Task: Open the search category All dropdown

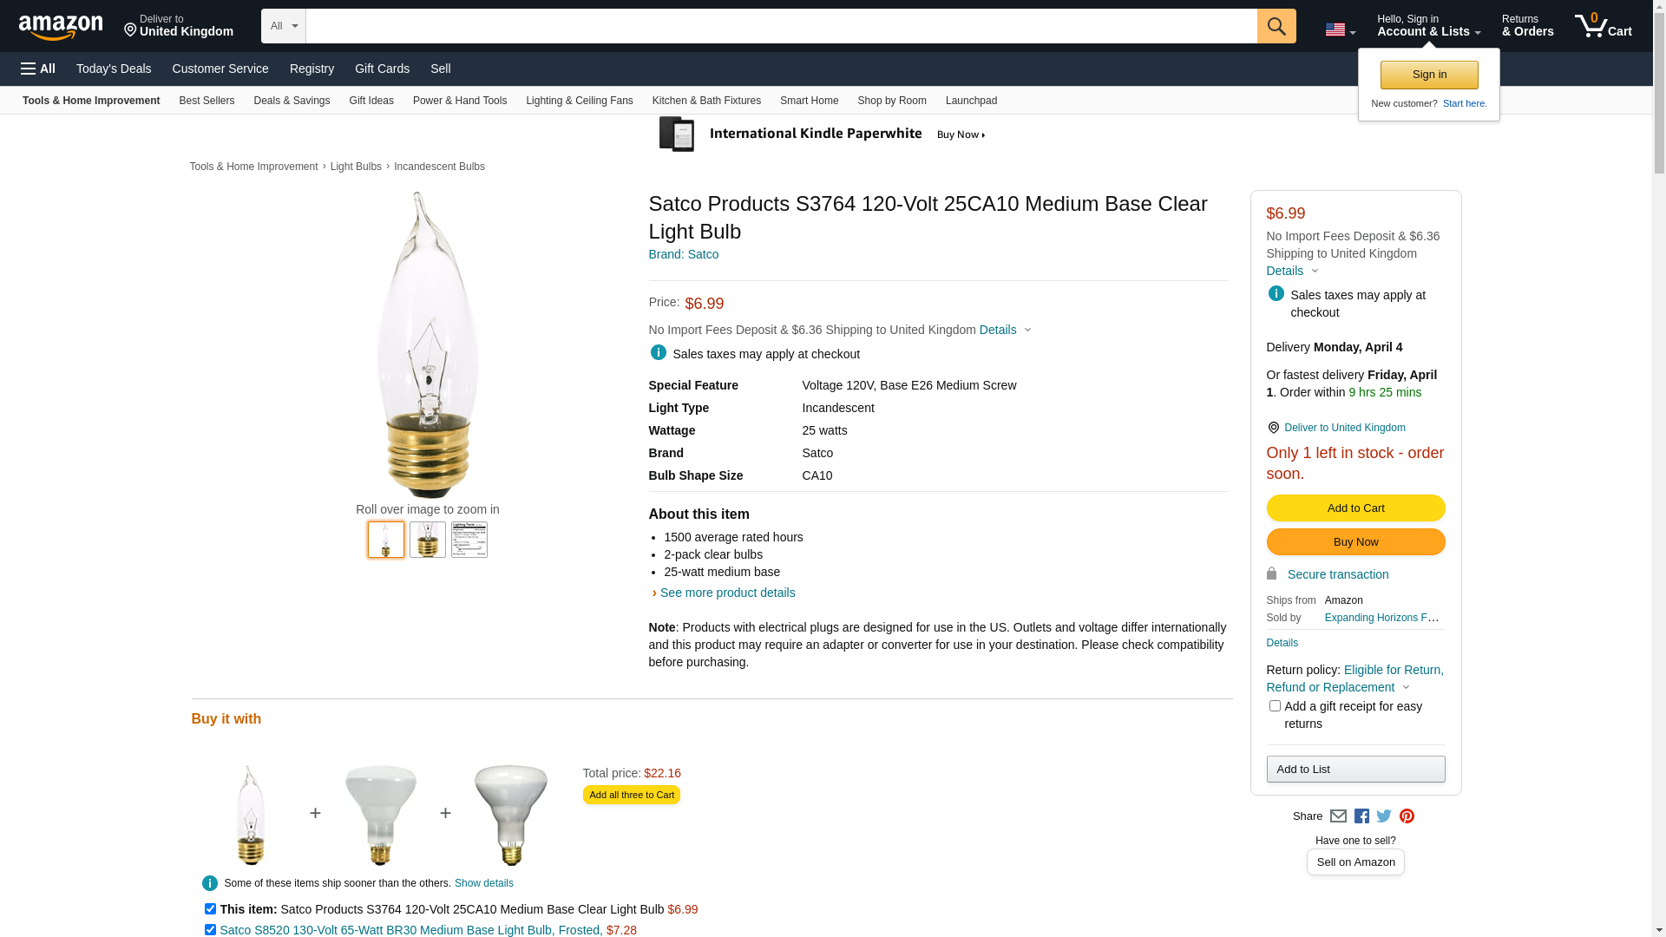Action: 284,26
